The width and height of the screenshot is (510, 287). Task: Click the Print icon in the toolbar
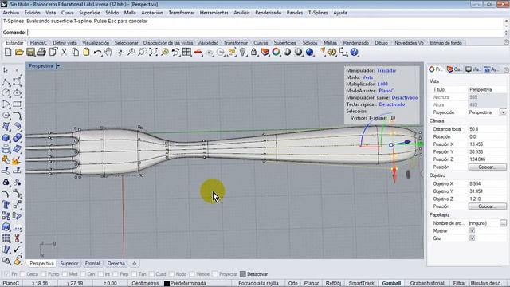click(x=41, y=52)
